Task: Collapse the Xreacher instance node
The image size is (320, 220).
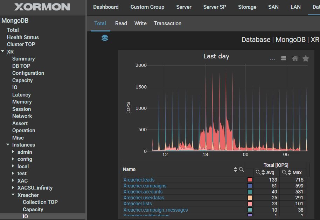Action: pos(13,195)
